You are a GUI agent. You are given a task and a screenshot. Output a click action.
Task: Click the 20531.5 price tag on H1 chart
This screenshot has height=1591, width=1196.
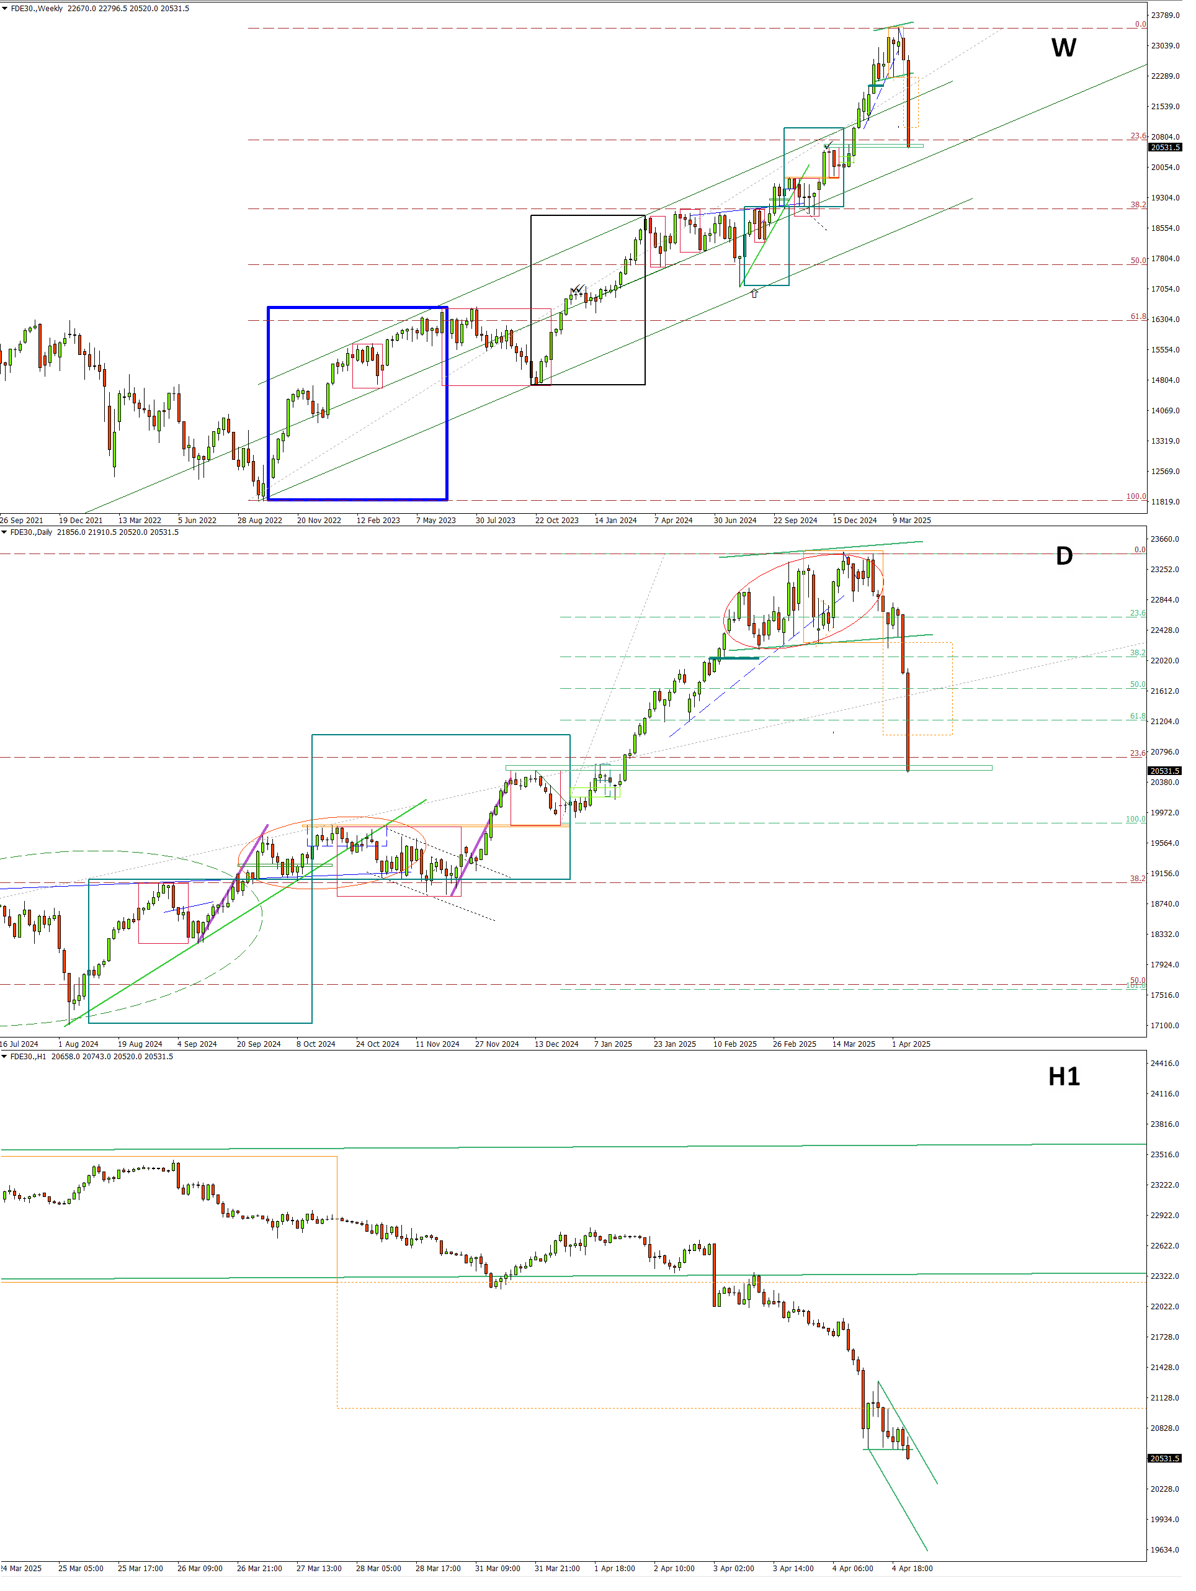tap(1164, 1459)
